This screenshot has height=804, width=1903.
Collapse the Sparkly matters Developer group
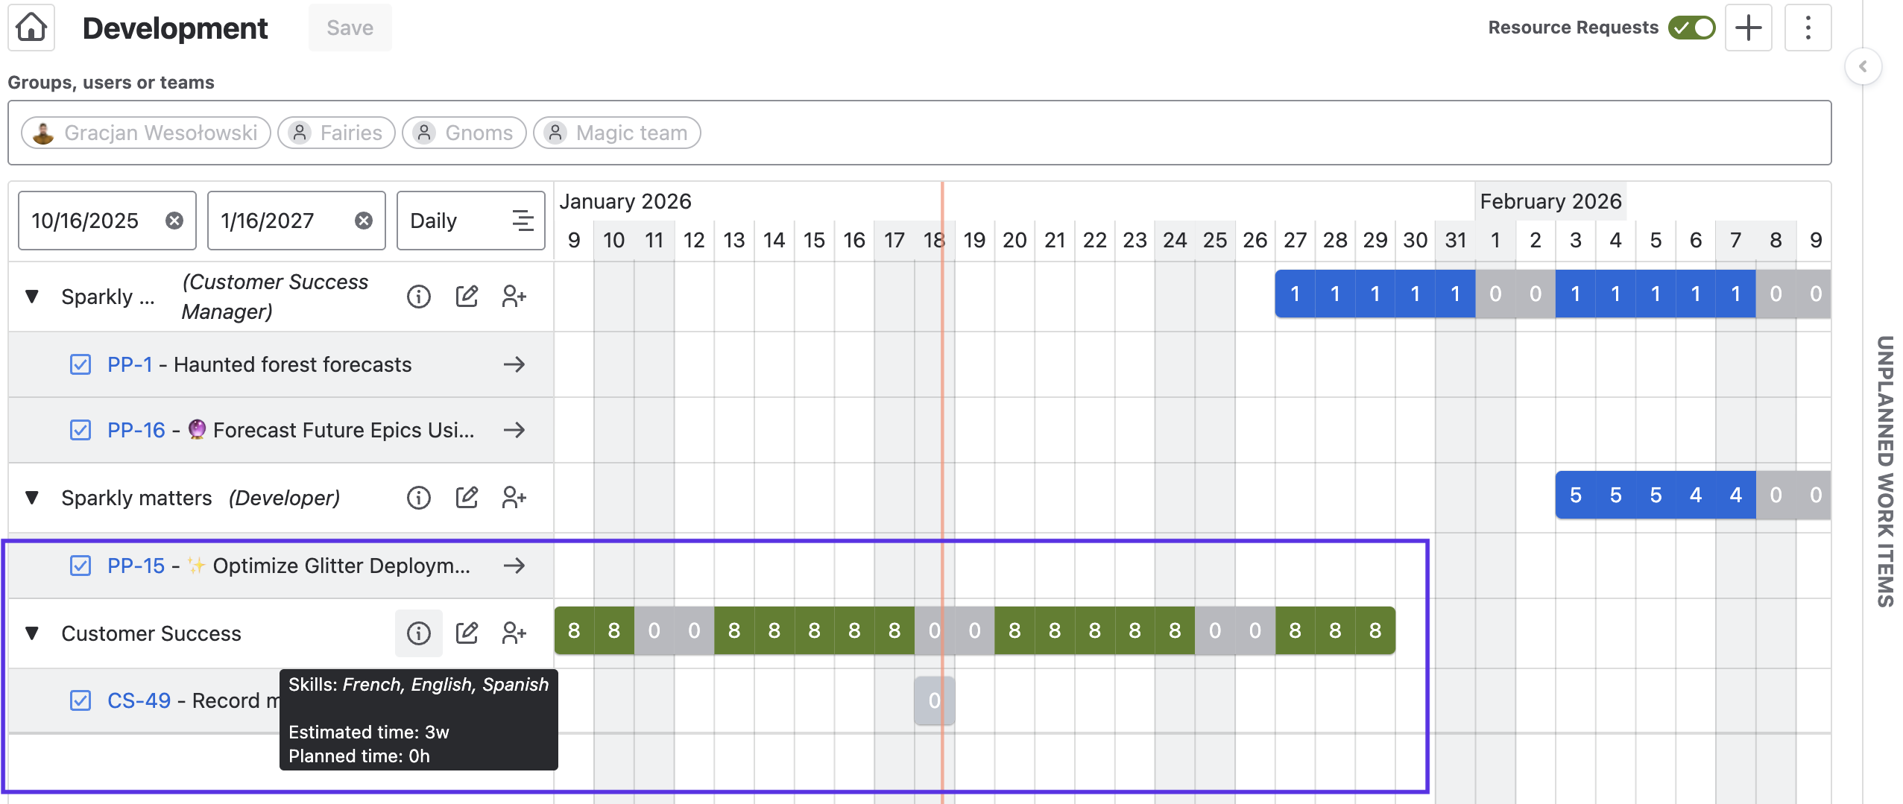coord(32,497)
